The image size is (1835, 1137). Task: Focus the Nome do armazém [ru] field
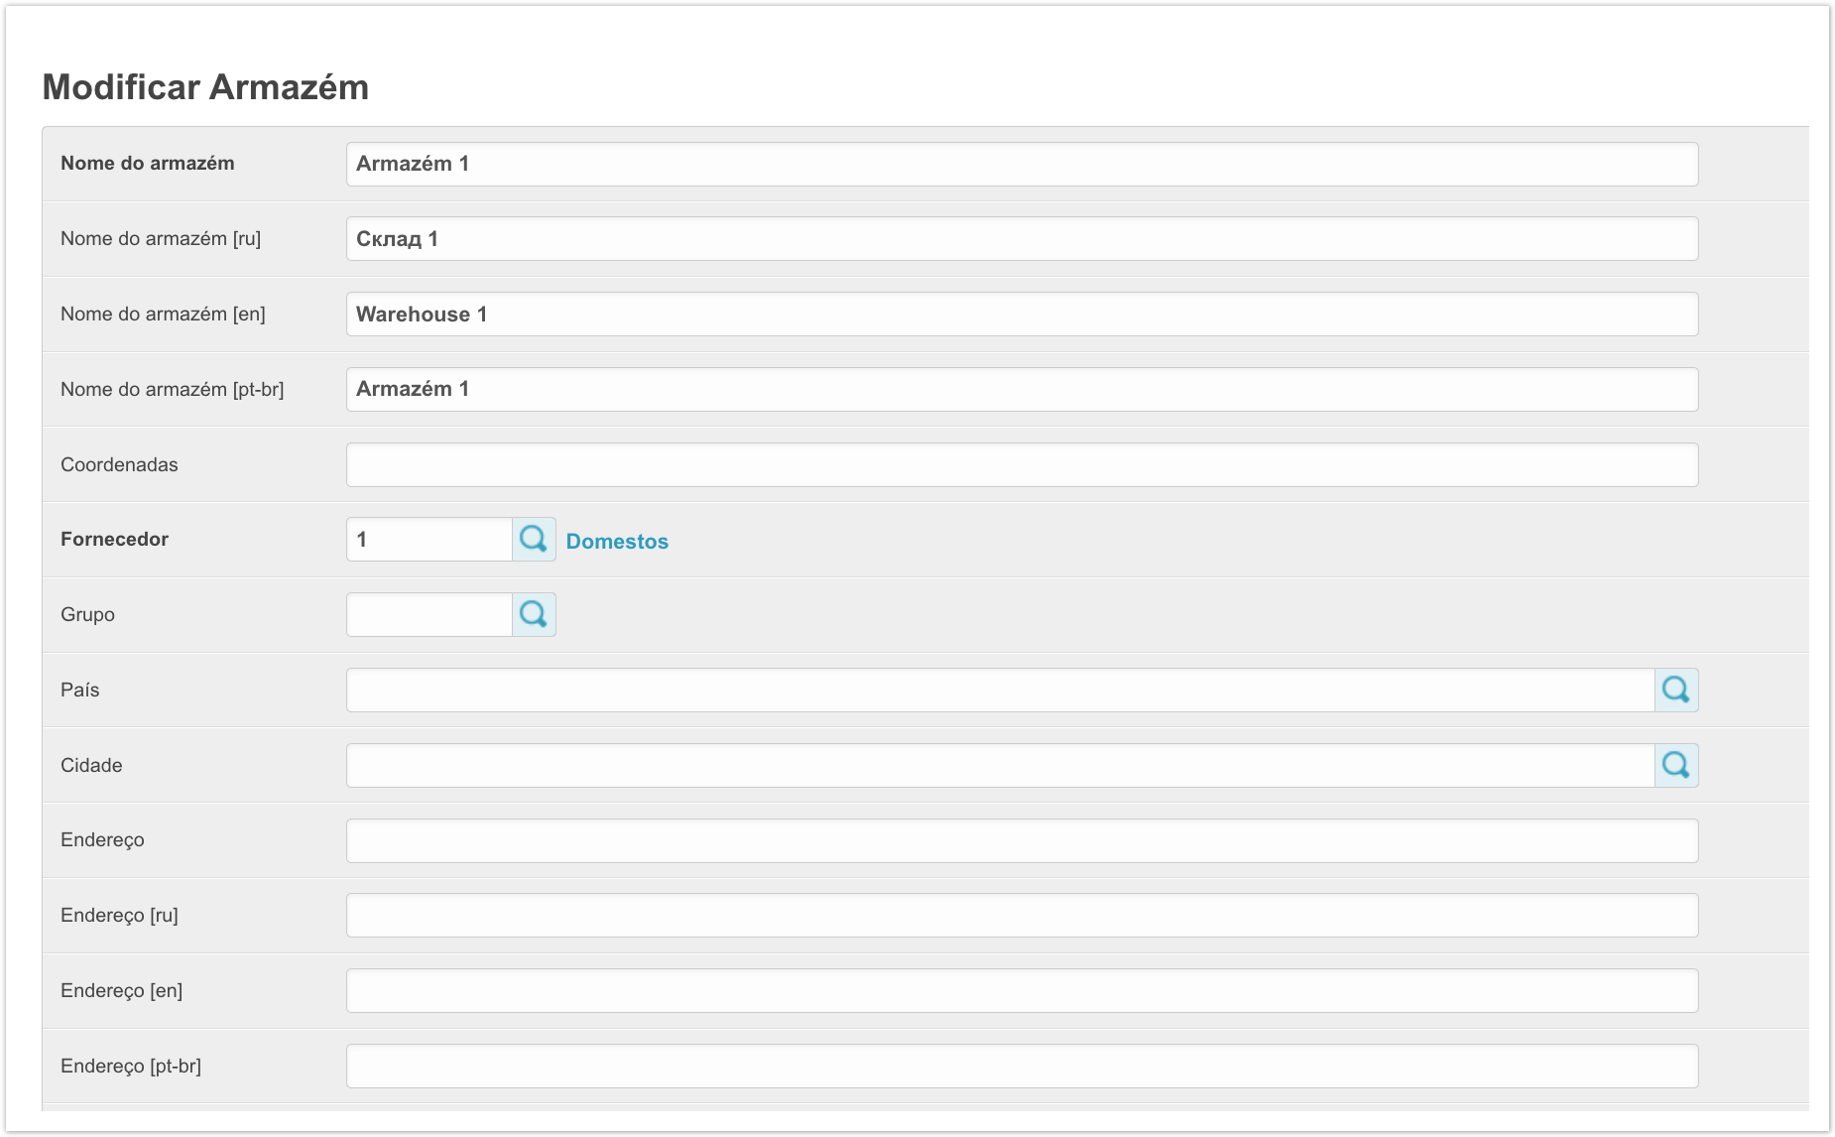pos(1022,239)
